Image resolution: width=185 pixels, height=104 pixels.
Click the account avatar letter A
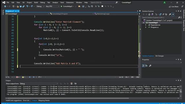click(164, 3)
